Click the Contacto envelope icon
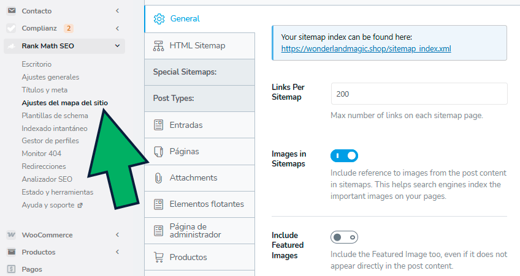520x276 pixels. coord(11,11)
